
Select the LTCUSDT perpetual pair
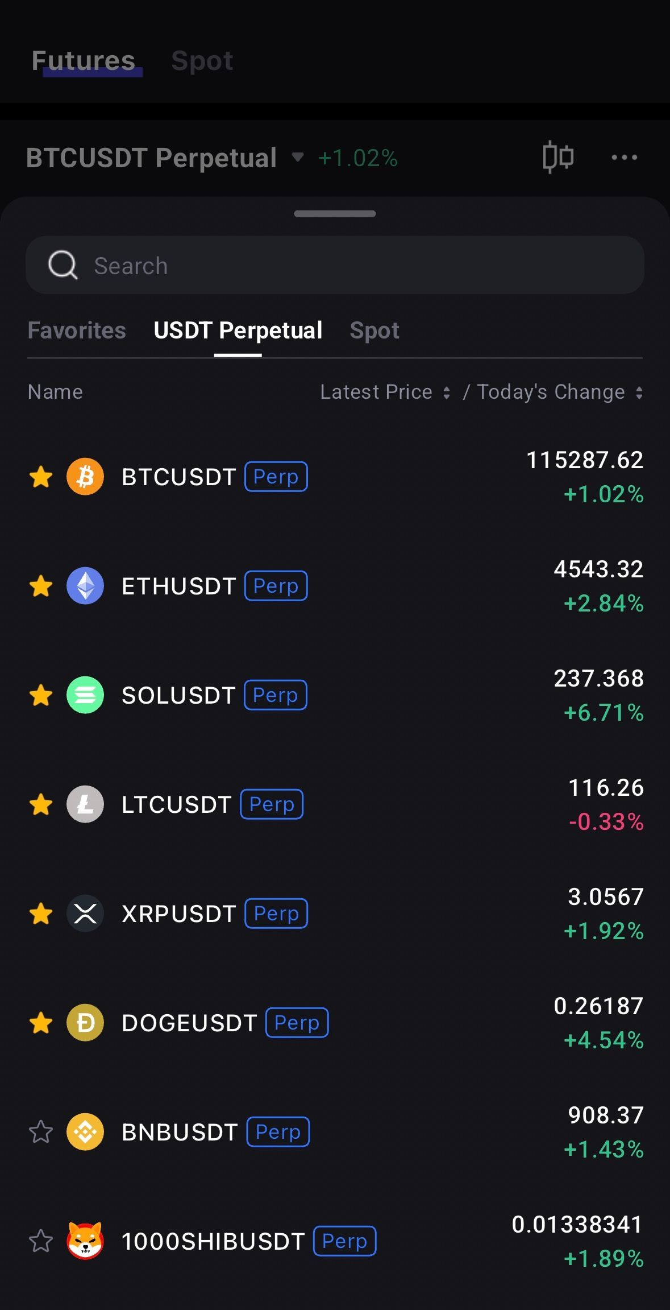(176, 804)
